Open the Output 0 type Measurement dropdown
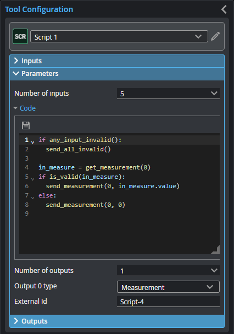Viewport: 234px width, 334px height. tap(168, 287)
